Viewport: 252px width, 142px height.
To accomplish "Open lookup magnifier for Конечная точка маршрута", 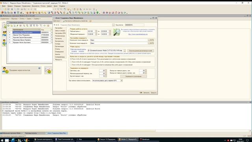I will click(153, 43).
